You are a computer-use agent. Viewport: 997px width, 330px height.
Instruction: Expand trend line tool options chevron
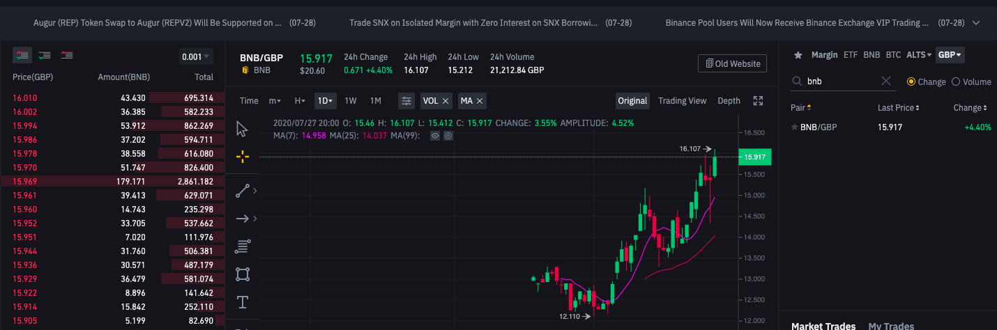(x=255, y=190)
